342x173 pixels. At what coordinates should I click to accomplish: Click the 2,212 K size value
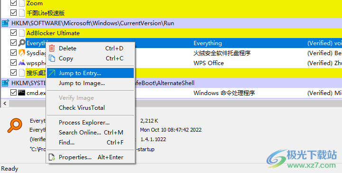tap(149, 121)
